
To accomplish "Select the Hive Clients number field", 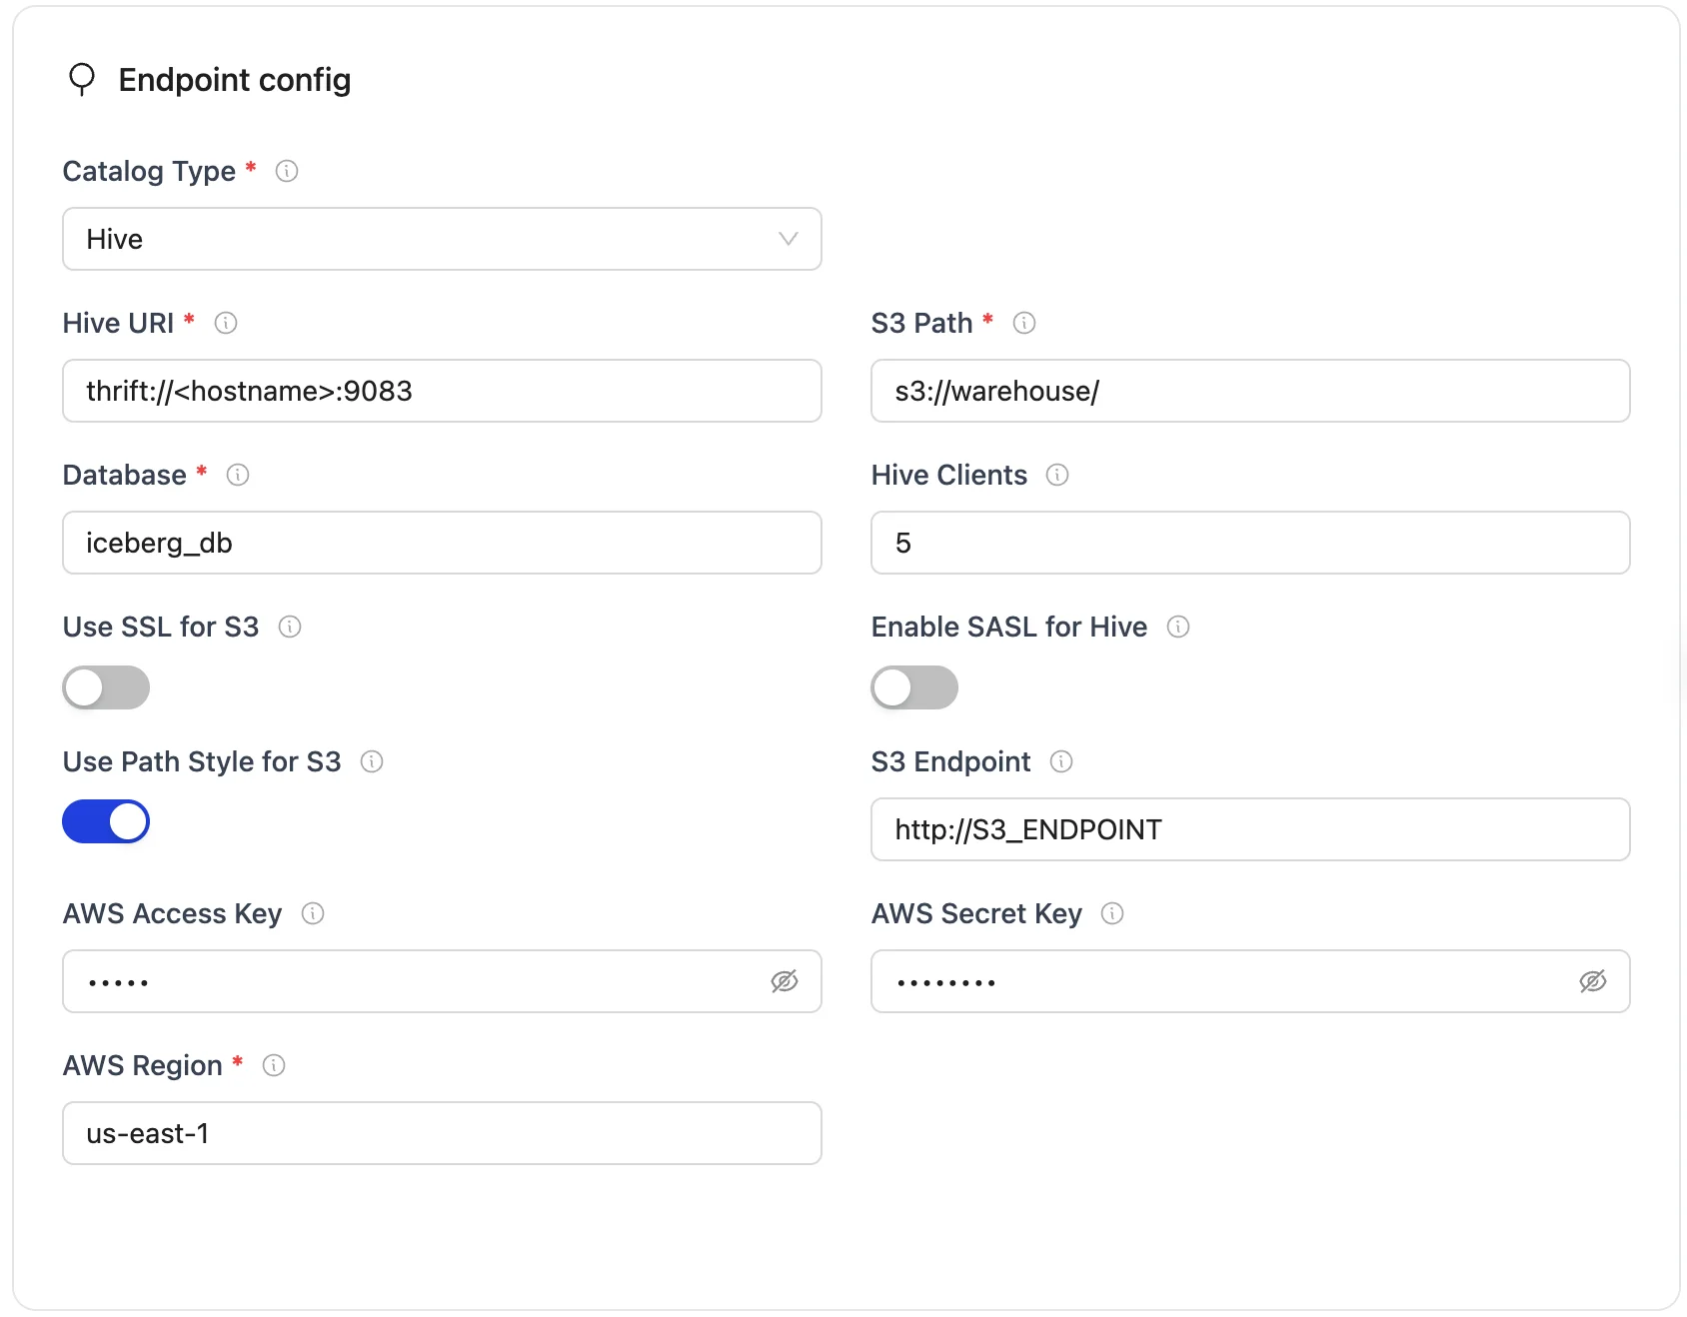I will pyautogui.click(x=1250, y=543).
